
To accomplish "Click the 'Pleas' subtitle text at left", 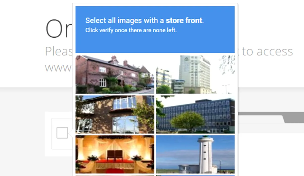I will click(59, 51).
